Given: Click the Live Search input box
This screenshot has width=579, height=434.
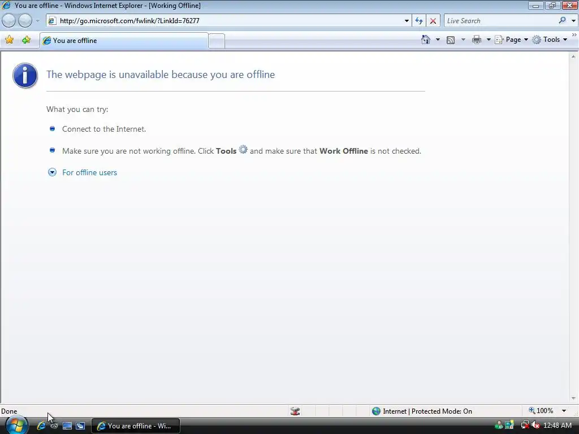Looking at the screenshot, I should click(500, 21).
